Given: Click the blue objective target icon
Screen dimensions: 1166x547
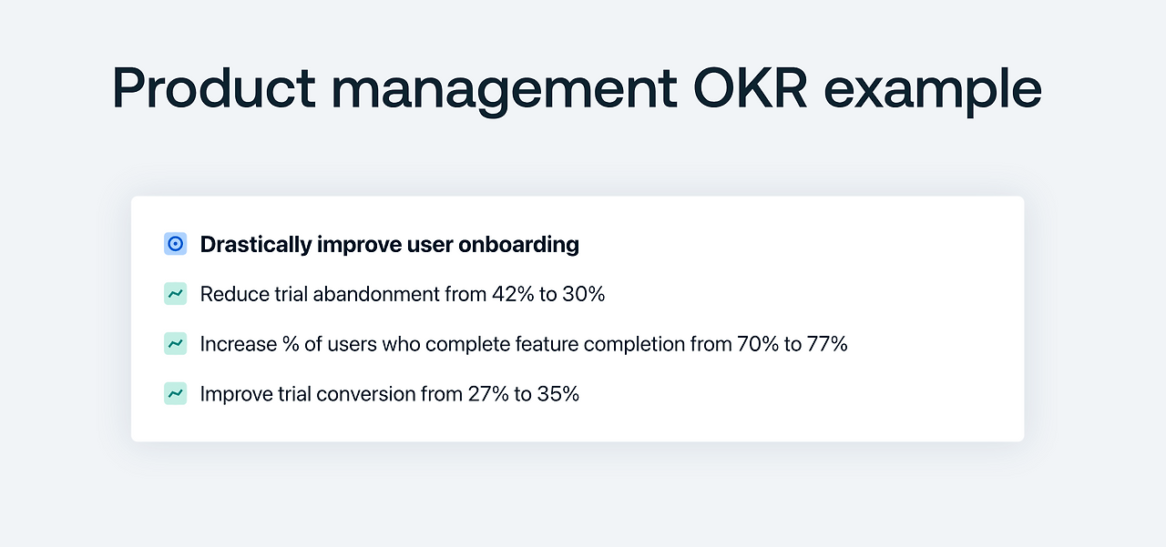Looking at the screenshot, I should (175, 244).
